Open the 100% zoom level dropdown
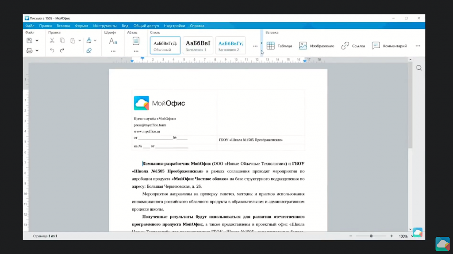 (407, 236)
